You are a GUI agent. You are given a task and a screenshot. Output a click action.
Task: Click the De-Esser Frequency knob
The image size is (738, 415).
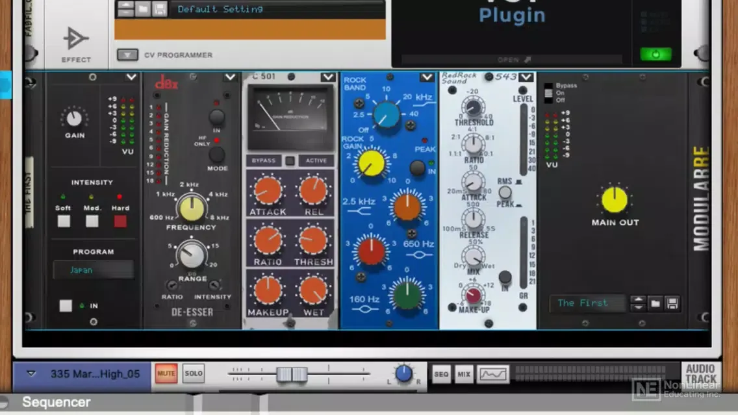pos(192,208)
